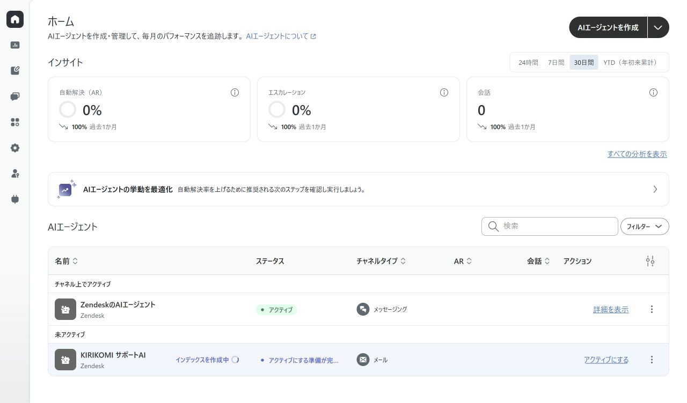The height and width of the screenshot is (403, 687).
Task: Open more options for KIRIKOMI サポートAI
Action: (652, 360)
